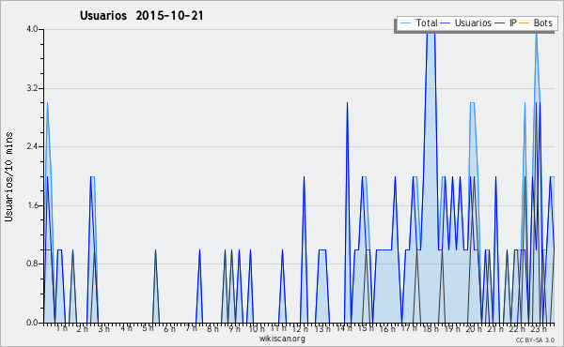Click the '1 h' x-axis label

click(61, 328)
